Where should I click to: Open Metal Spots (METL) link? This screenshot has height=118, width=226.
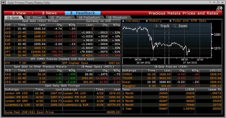[x=97, y=67]
